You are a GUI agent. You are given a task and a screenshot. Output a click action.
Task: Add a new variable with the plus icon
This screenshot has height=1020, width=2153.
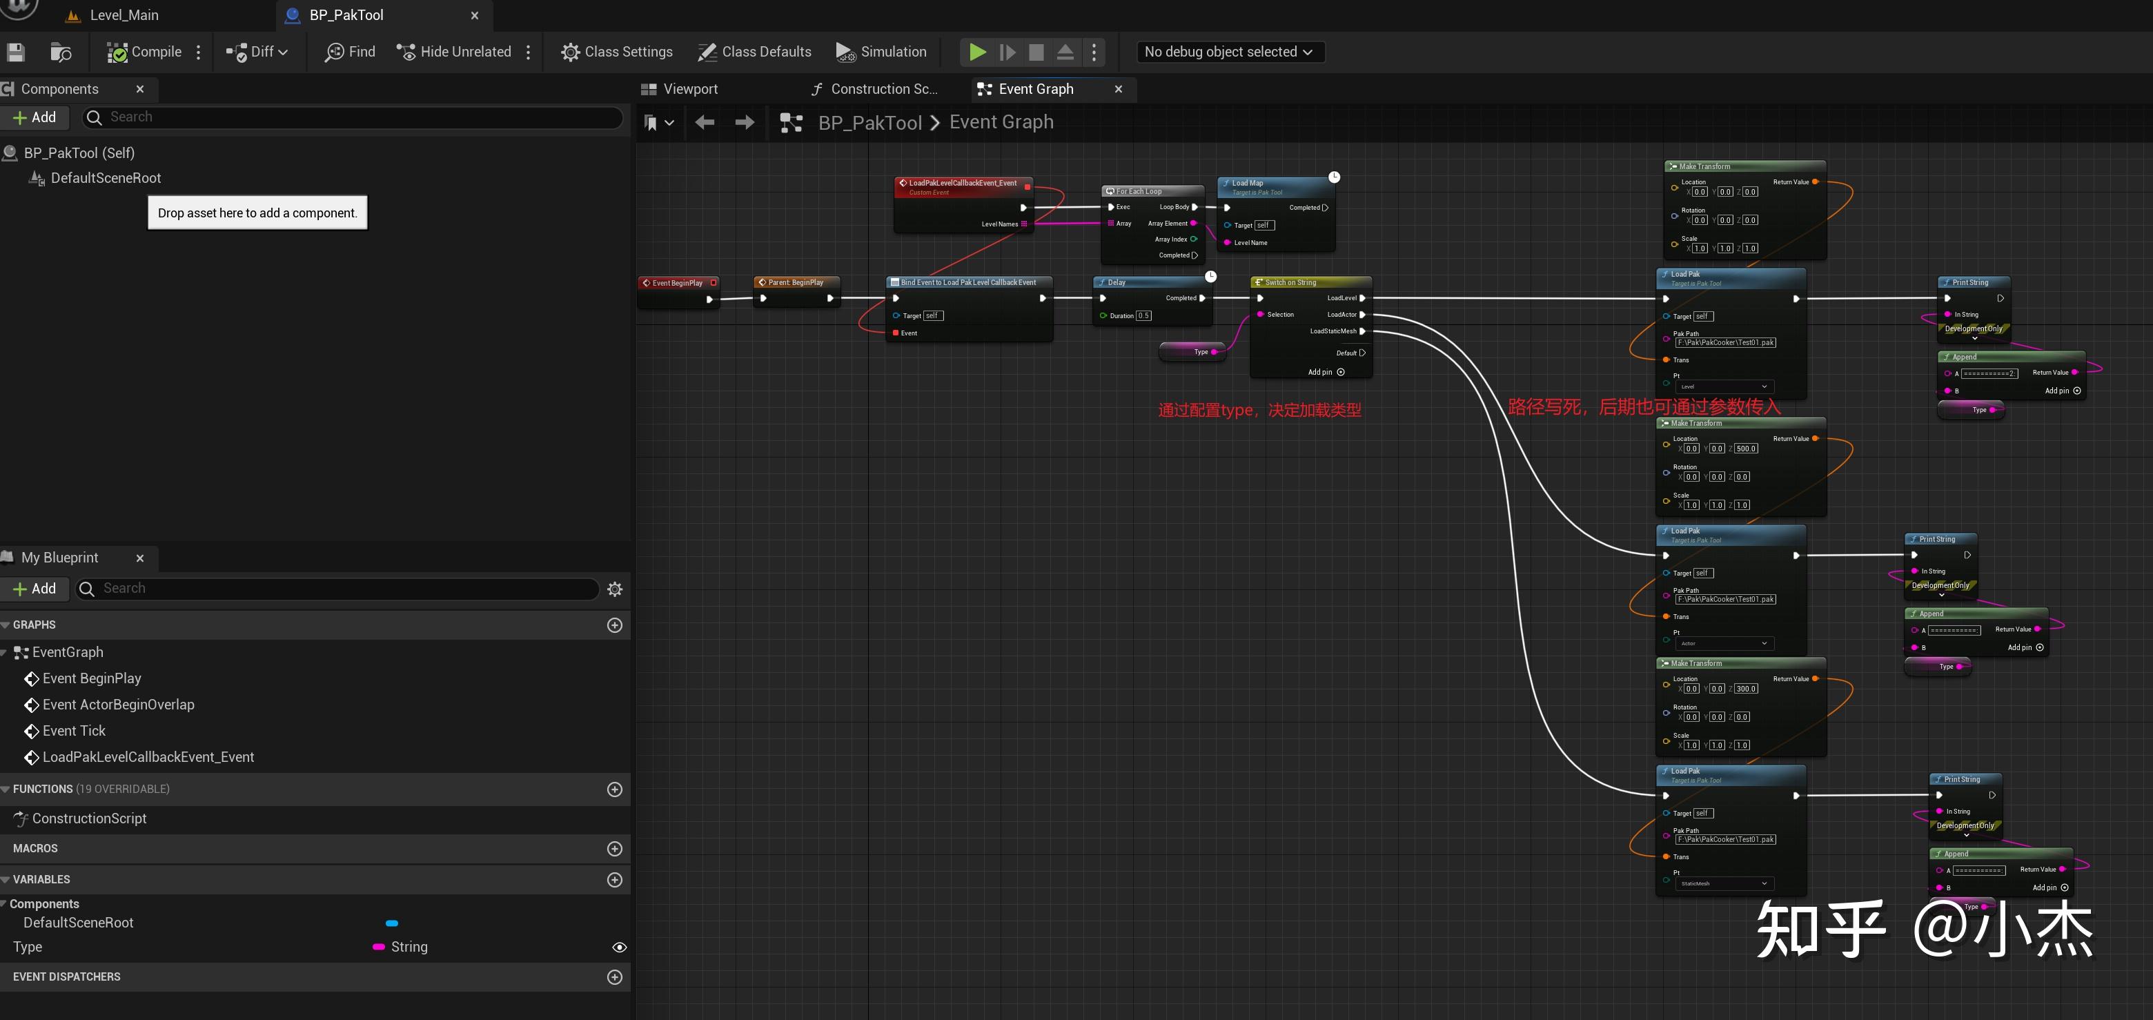point(615,879)
